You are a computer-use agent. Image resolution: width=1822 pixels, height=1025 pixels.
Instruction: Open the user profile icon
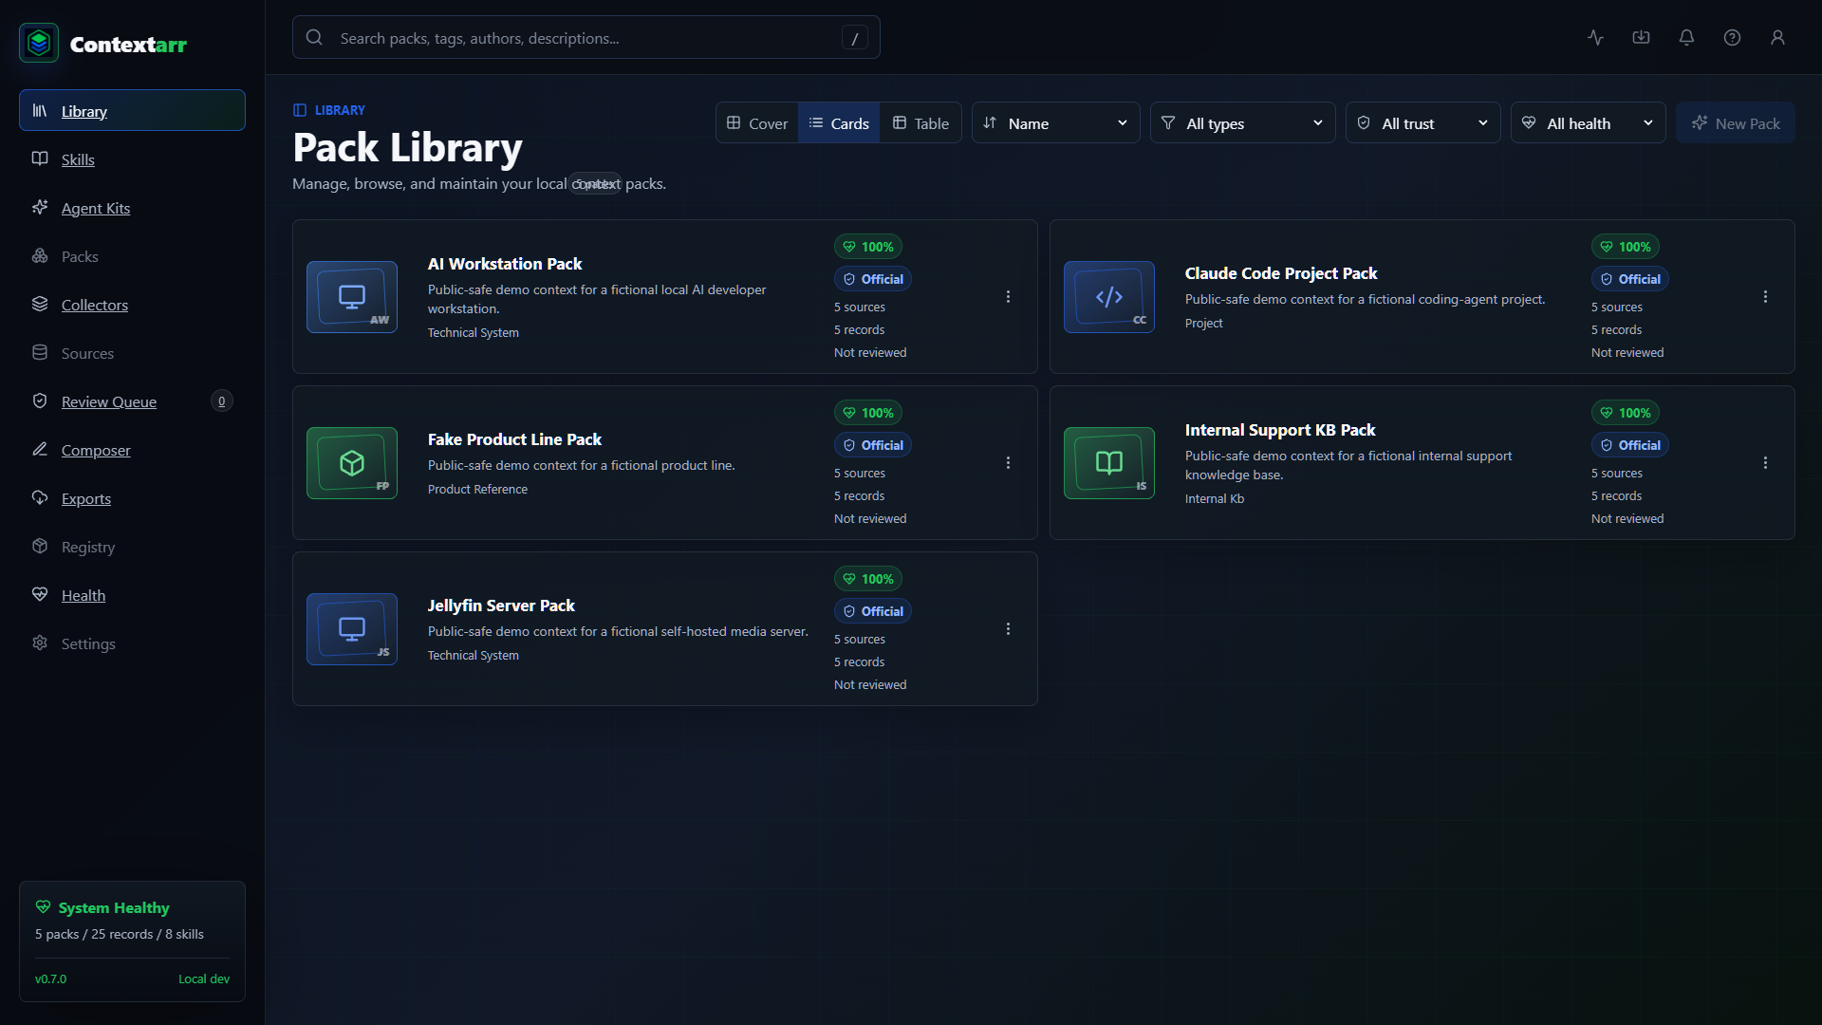tap(1777, 38)
